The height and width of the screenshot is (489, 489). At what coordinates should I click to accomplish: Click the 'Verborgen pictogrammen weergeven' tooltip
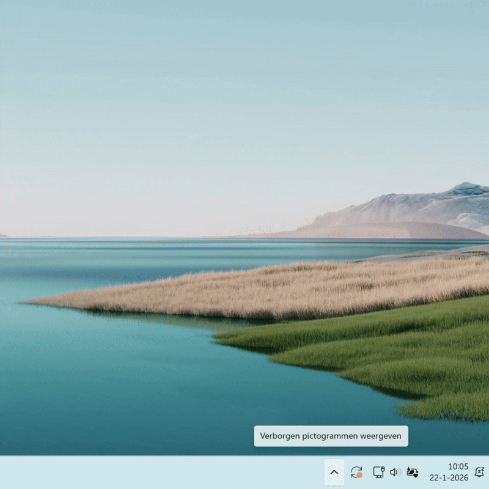[331, 436]
